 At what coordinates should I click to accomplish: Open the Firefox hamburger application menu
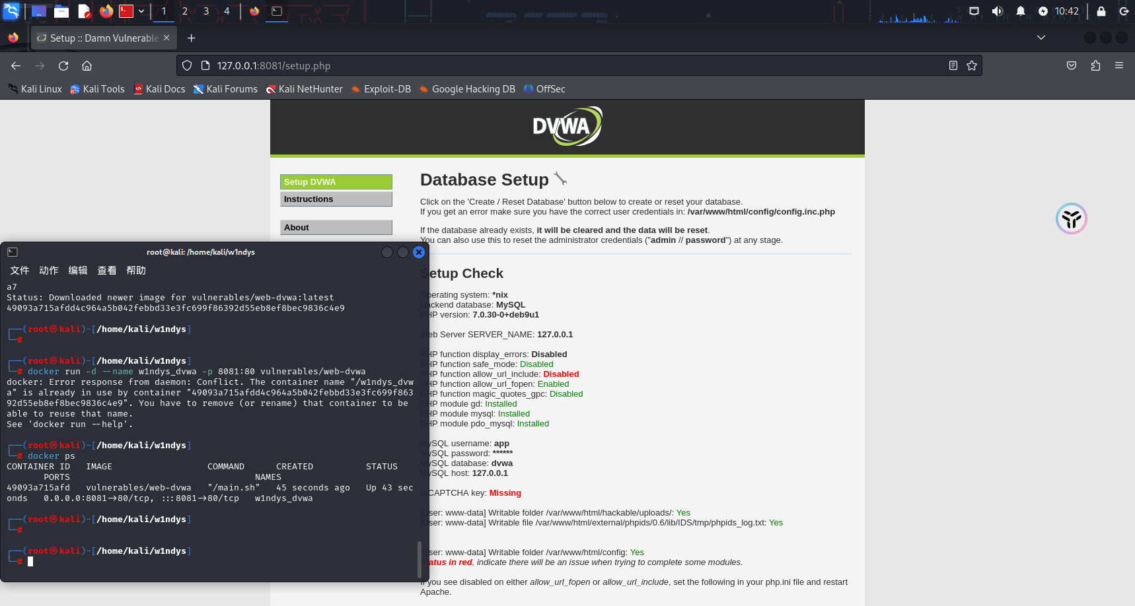[1119, 66]
